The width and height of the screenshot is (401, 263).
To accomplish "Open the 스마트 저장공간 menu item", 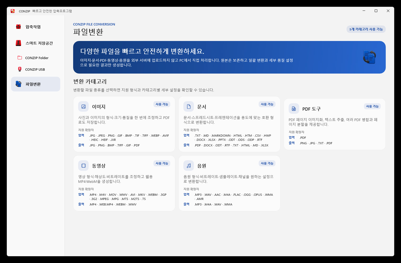I will tap(36, 43).
